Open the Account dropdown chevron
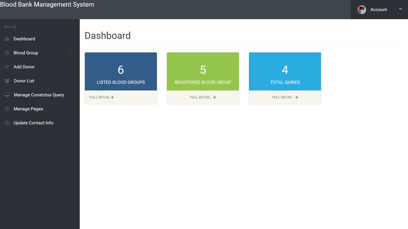The image size is (408, 229). (x=400, y=9)
